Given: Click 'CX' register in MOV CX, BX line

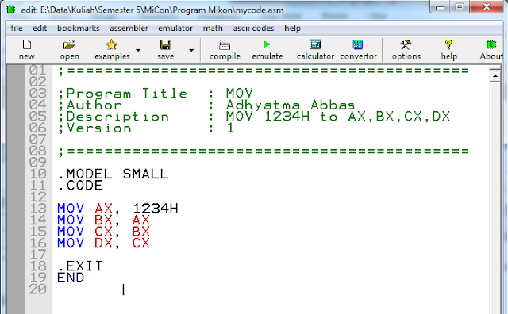Looking at the screenshot, I should tap(104, 232).
